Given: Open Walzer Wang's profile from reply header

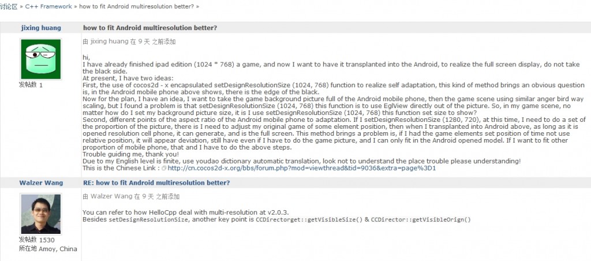Looking at the screenshot, I should [x=41, y=183].
